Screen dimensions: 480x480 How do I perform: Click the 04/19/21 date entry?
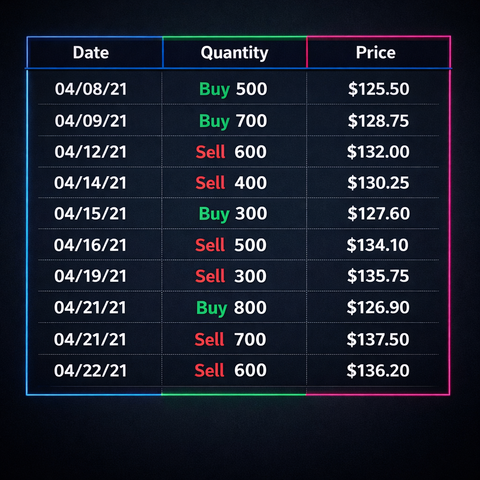click(91, 276)
